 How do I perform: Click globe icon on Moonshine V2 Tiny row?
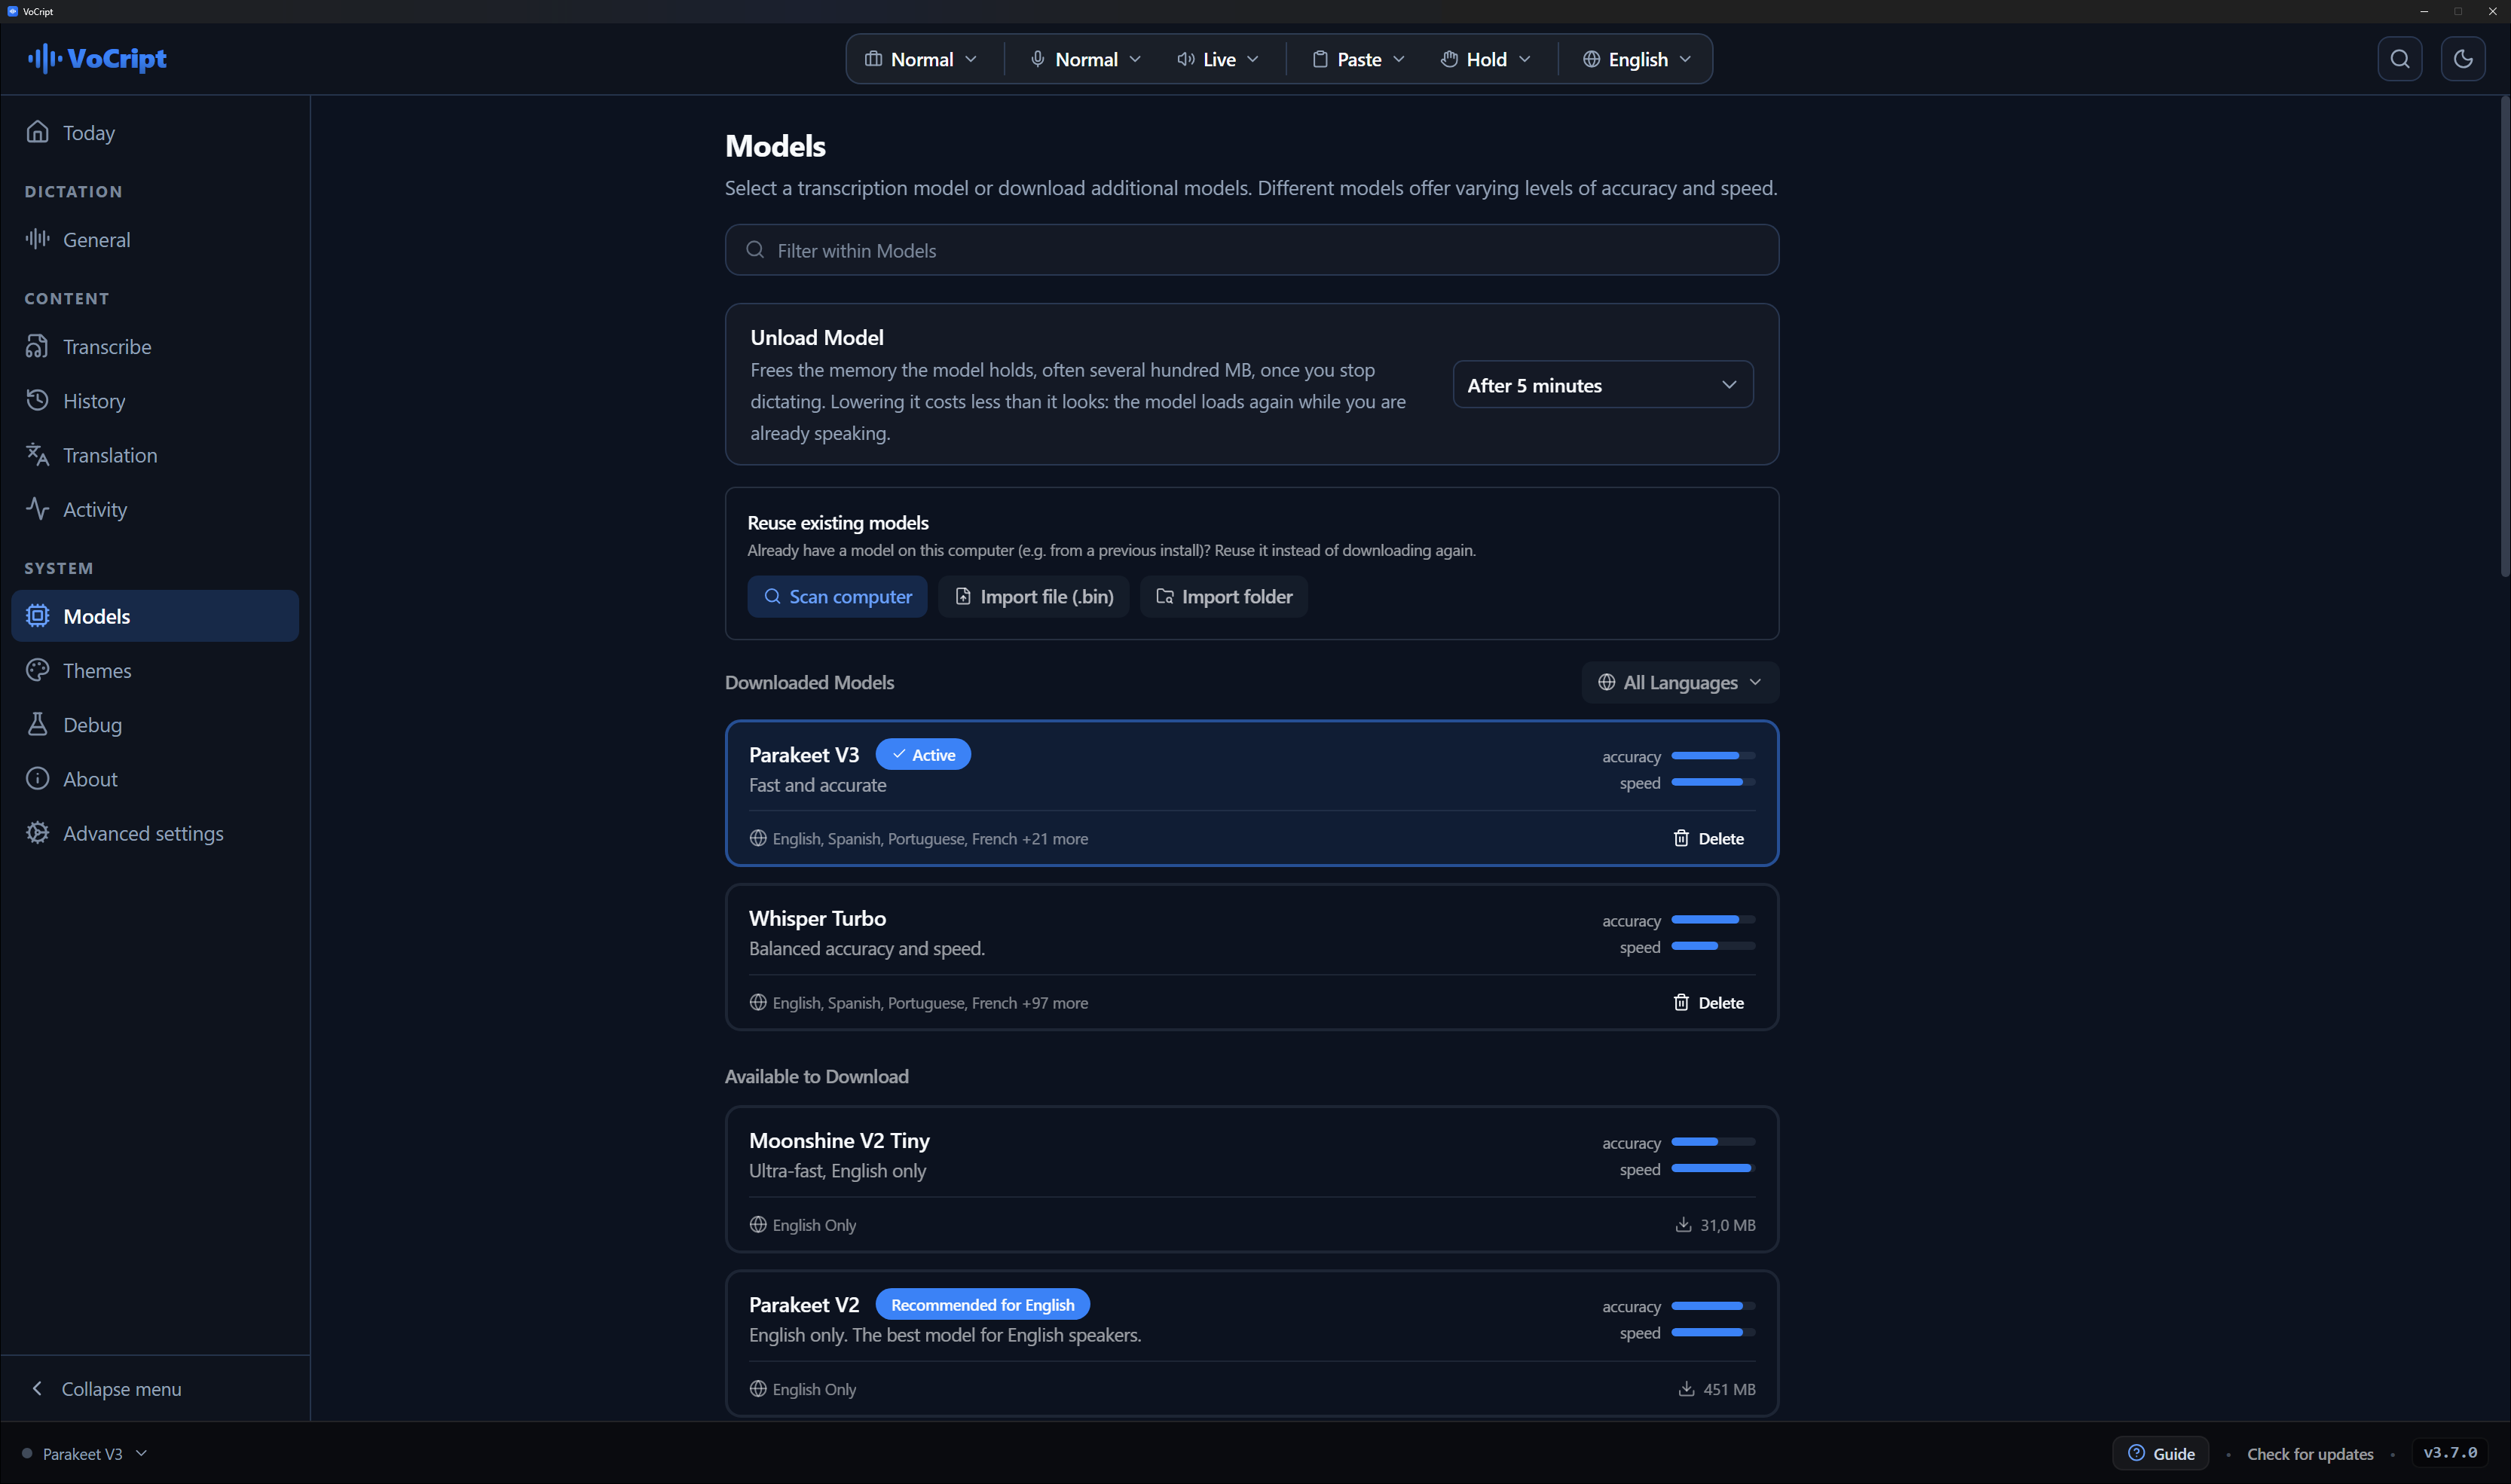pos(758,1224)
